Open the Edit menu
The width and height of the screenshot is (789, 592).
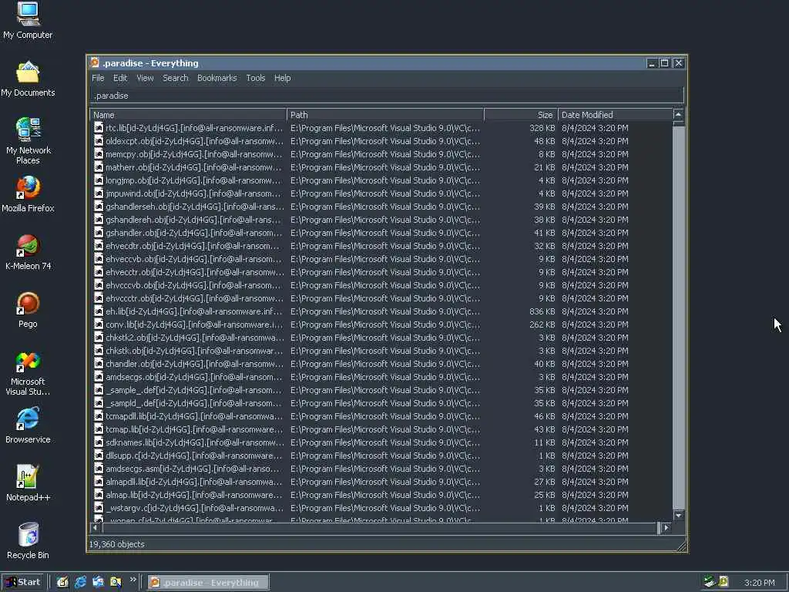point(119,78)
